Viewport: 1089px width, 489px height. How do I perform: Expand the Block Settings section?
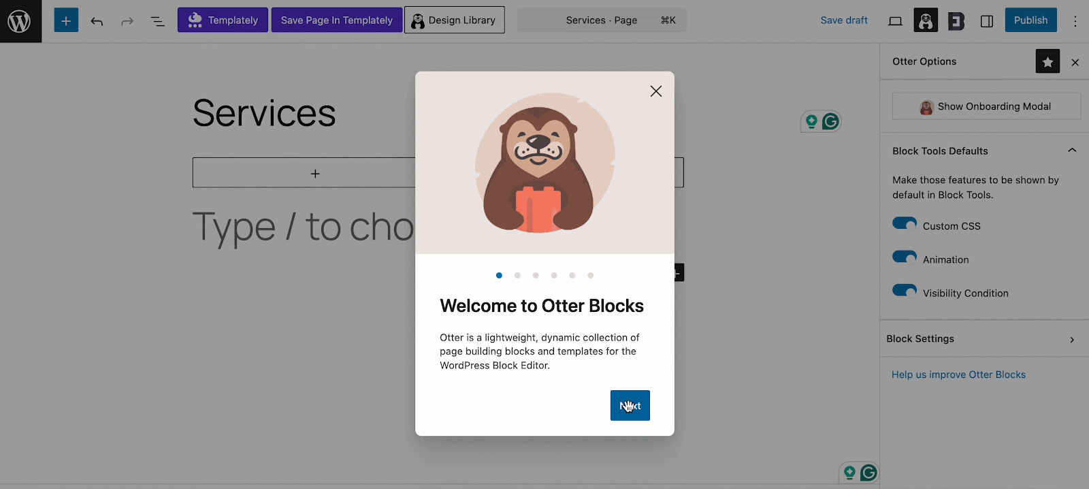(x=984, y=338)
